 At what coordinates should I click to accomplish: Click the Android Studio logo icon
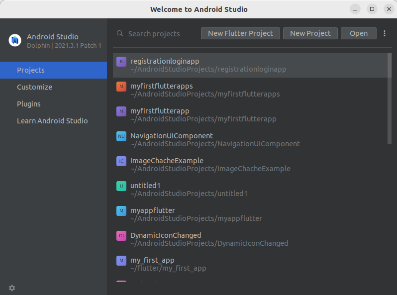[15, 40]
